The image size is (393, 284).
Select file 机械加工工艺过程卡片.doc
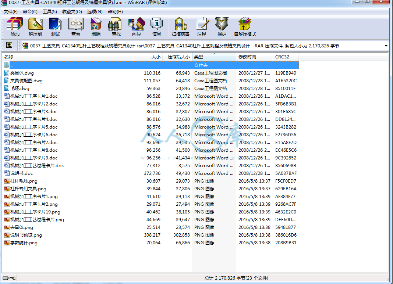coord(37,166)
